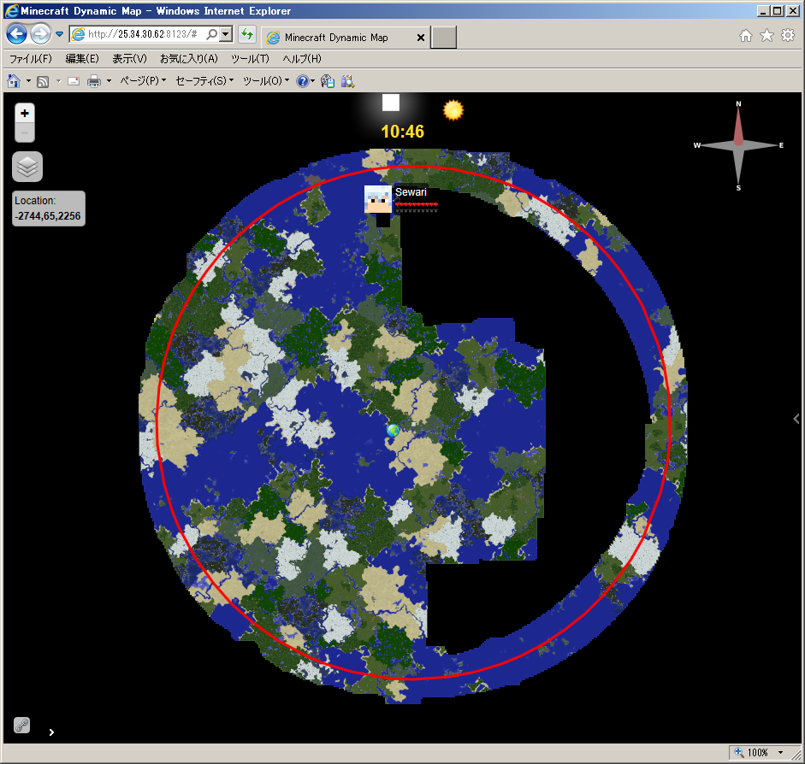The image size is (805, 764).
Task: Close the Minecraft Dynamic Map tab
Action: [421, 38]
